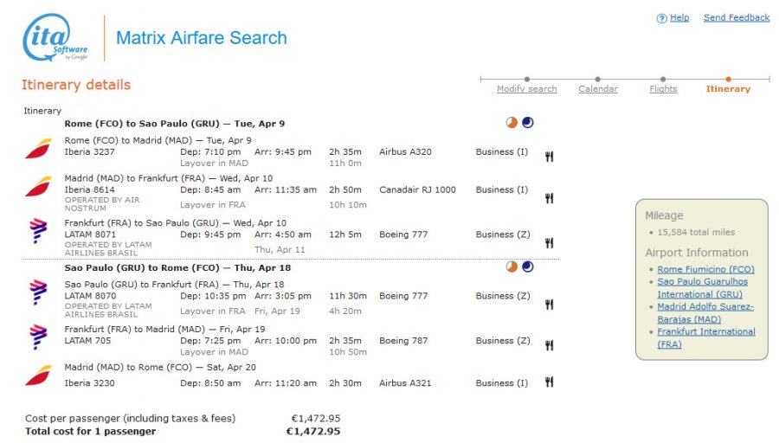This screenshot has height=443, width=779.
Task: Click the blue overnight icon on the Apr 18 return
Action: click(528, 266)
